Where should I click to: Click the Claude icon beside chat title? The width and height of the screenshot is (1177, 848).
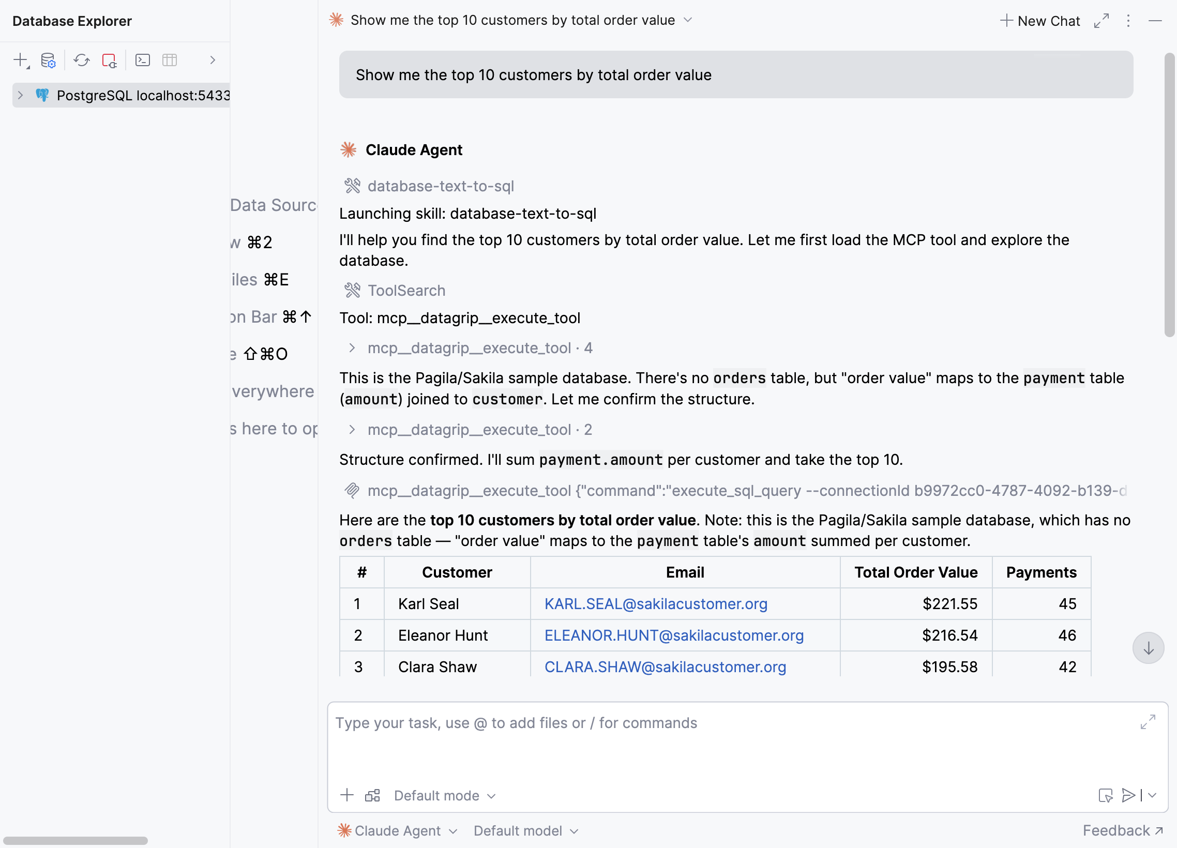tap(336, 20)
